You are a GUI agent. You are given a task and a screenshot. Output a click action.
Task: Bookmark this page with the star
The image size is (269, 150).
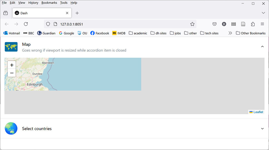[192, 24]
